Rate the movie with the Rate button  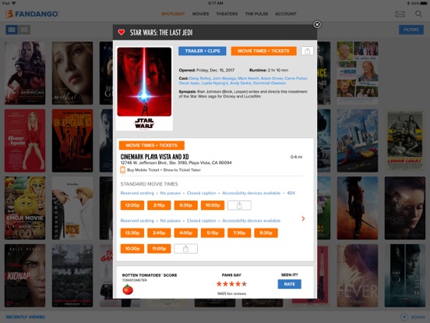[289, 284]
